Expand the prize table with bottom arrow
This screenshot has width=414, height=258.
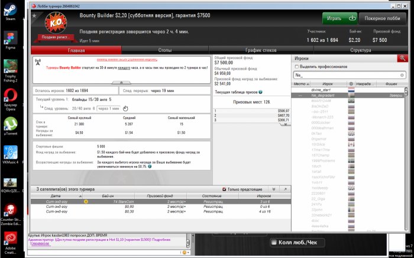pos(285,124)
